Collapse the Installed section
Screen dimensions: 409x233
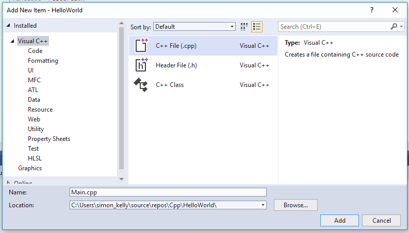click(x=8, y=26)
